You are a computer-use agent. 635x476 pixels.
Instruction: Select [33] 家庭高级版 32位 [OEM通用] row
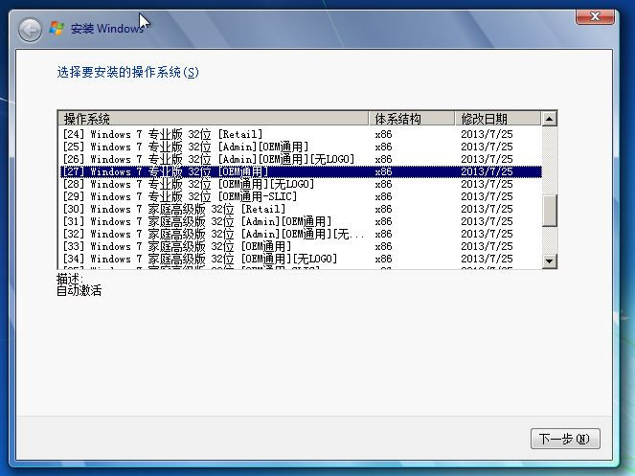301,246
